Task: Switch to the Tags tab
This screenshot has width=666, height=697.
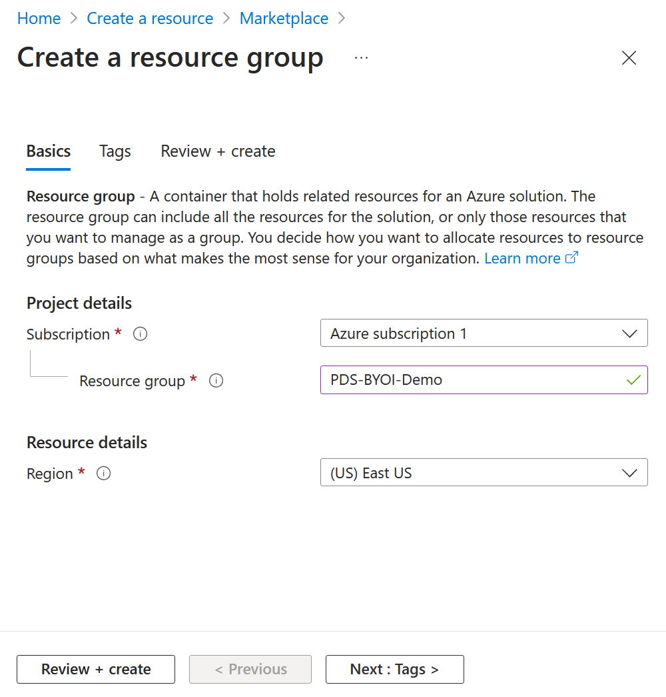Action: point(115,151)
